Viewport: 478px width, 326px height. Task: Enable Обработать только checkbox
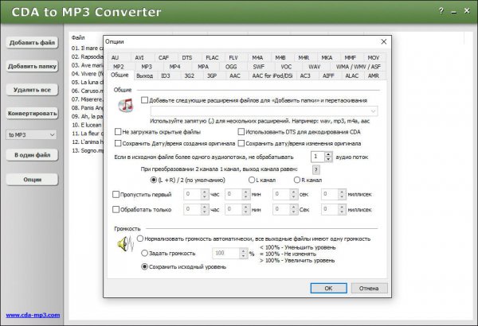[x=116, y=209]
